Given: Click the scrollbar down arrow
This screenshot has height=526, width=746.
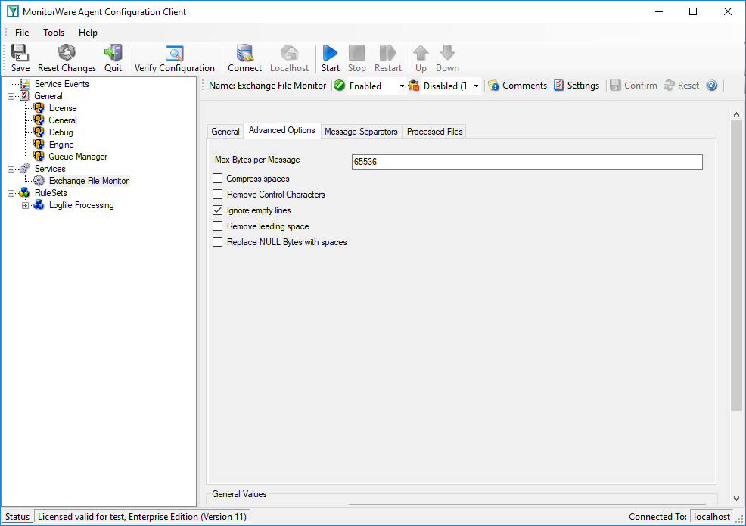Looking at the screenshot, I should click(736, 499).
